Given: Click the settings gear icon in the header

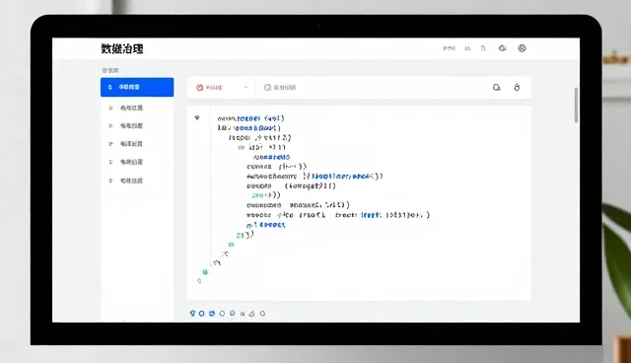Looking at the screenshot, I should 522,48.
